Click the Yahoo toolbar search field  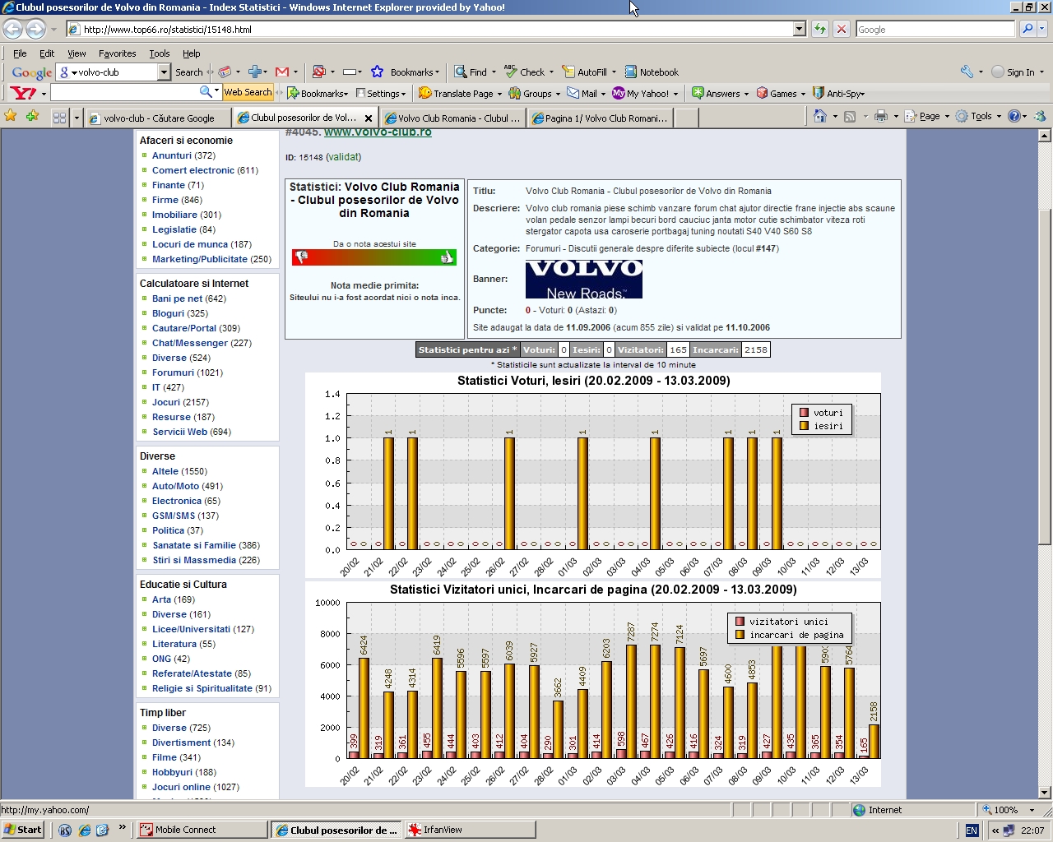(125, 92)
